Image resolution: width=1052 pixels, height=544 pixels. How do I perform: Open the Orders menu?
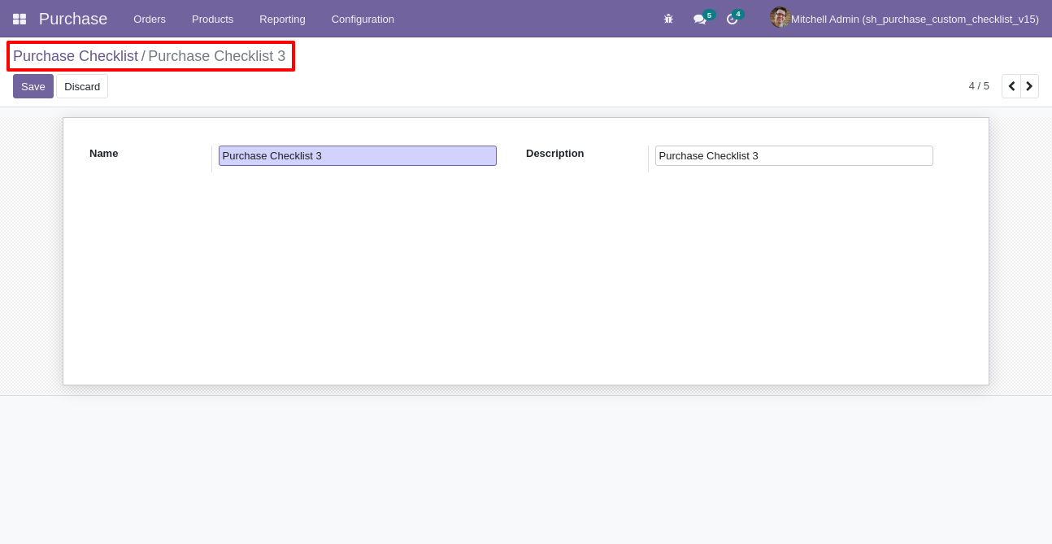150,19
